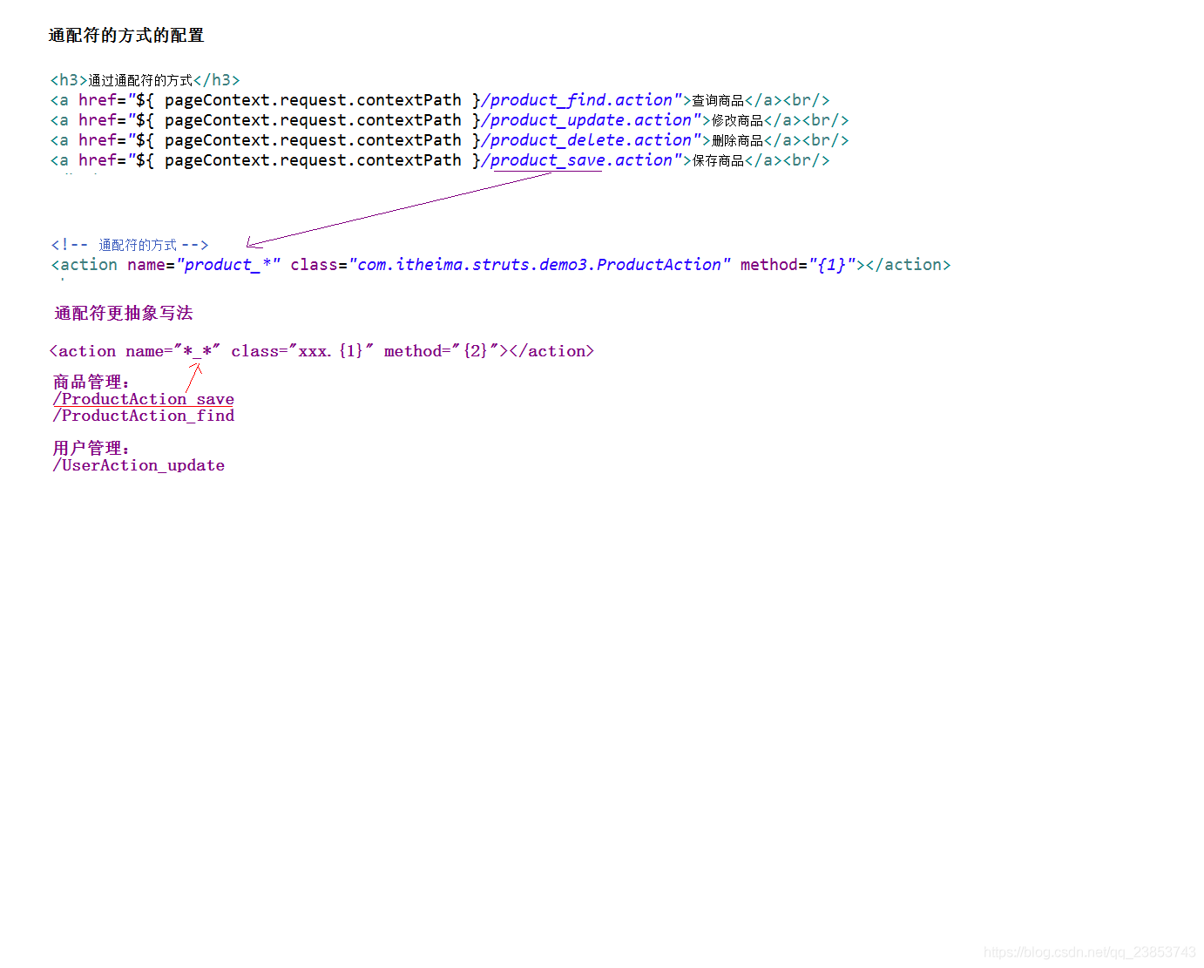Click the 商品管理 label

coord(91,382)
